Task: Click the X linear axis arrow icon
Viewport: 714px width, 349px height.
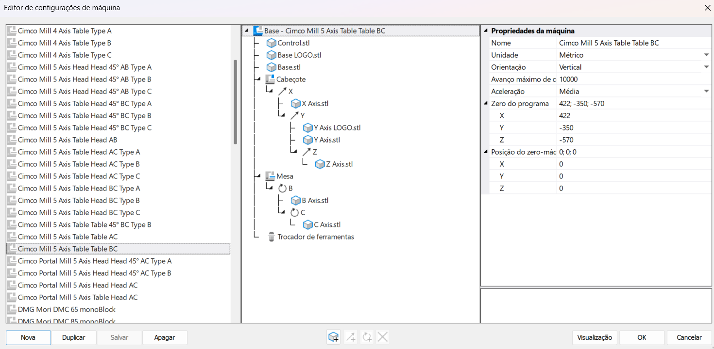Action: [283, 92]
